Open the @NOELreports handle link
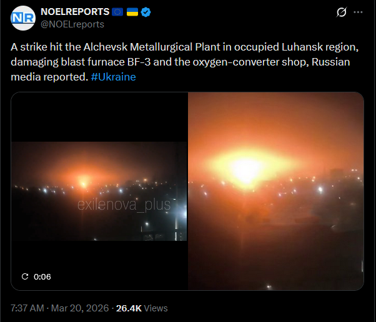 (x=72, y=24)
